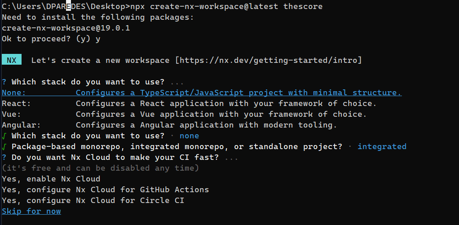Click the blue 'integrated' answer text
Screen dimensions: 459x225
pos(382,146)
